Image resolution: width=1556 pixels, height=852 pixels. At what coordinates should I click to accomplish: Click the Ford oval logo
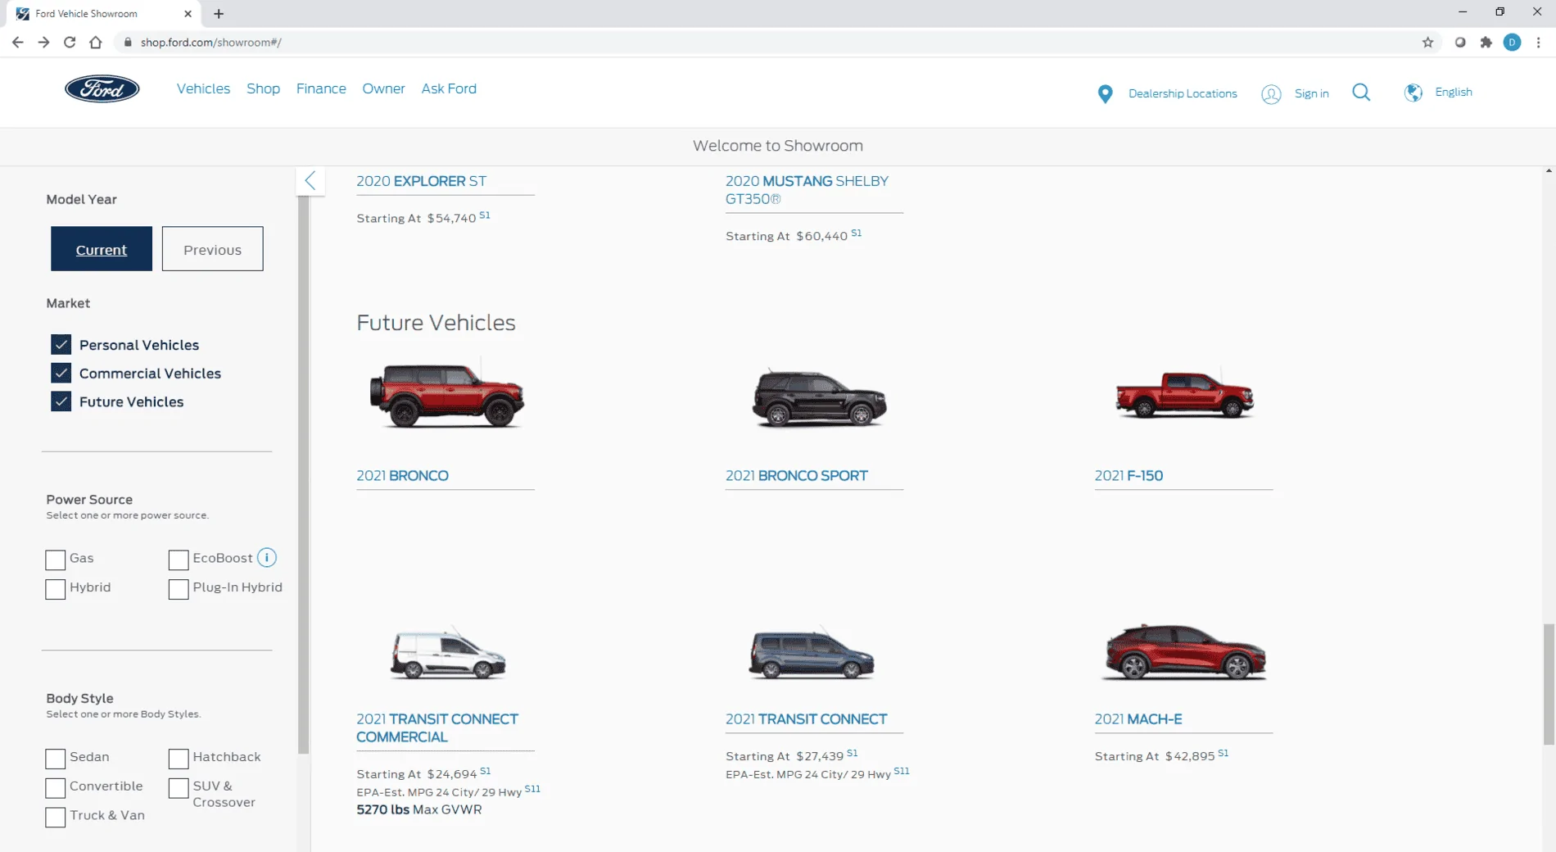point(102,88)
